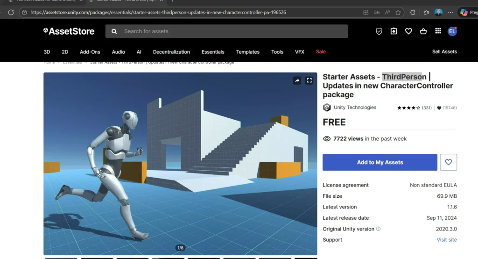Open the browser three-dot settings menu

(450, 13)
